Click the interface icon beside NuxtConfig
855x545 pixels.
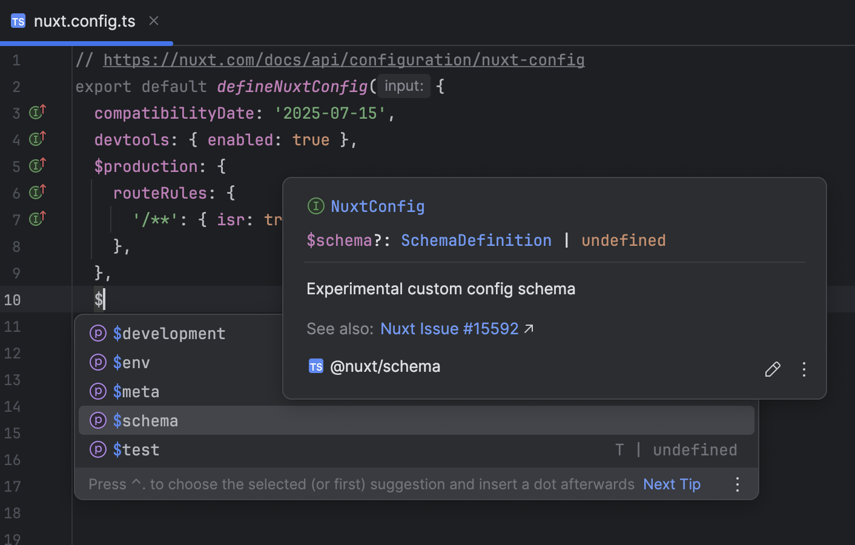pyautogui.click(x=315, y=206)
